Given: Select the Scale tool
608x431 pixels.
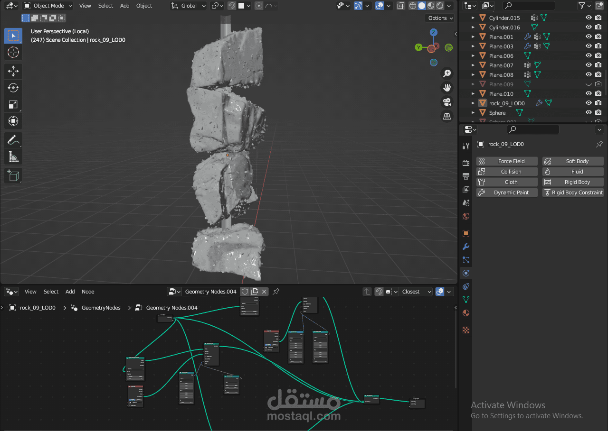Looking at the screenshot, I should point(13,104).
